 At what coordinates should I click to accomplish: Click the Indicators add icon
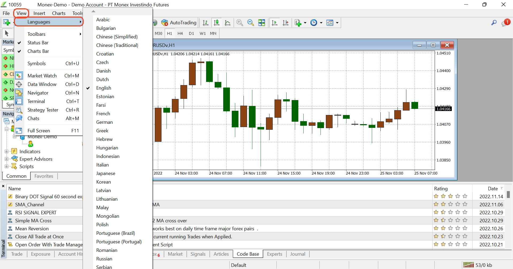(298, 23)
